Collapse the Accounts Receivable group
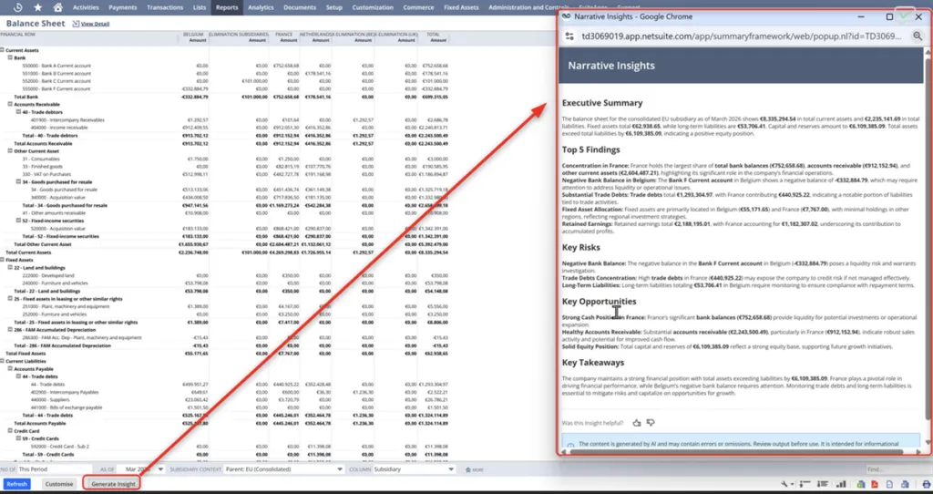933x494 pixels. coord(10,104)
